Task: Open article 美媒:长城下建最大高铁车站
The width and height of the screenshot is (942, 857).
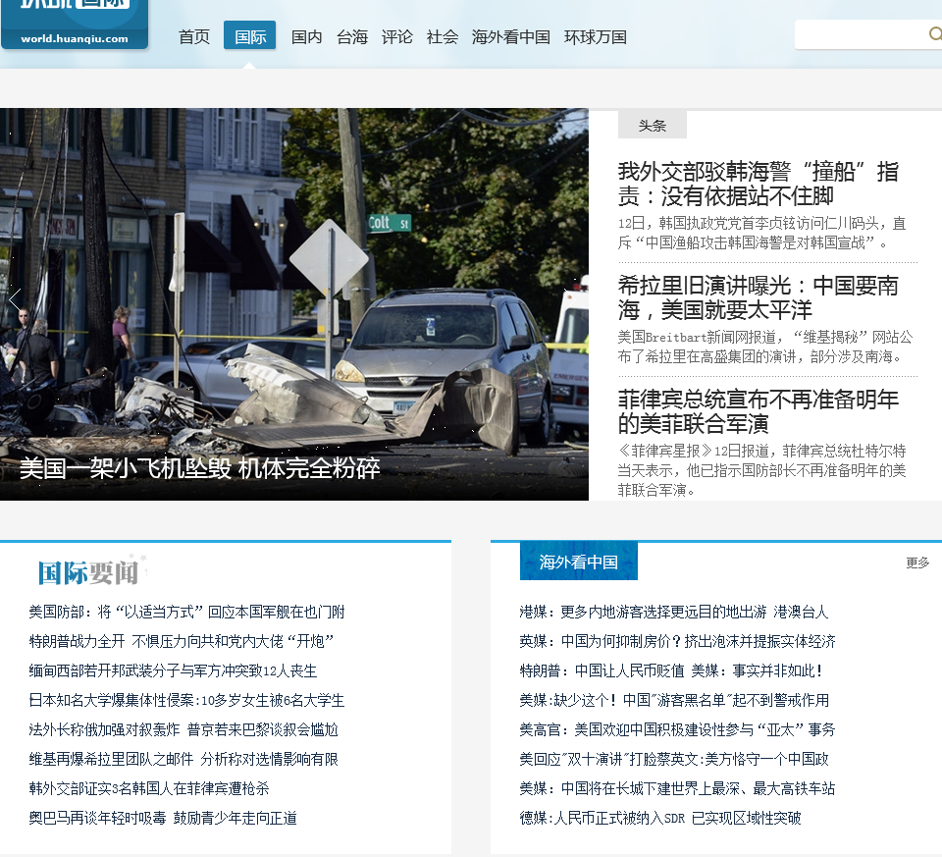Action: click(x=678, y=788)
